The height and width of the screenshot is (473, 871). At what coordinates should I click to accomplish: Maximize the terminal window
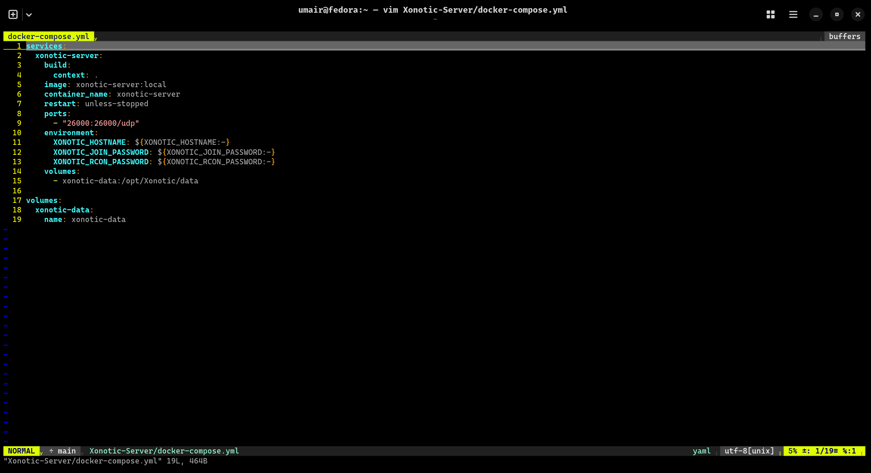[837, 15]
